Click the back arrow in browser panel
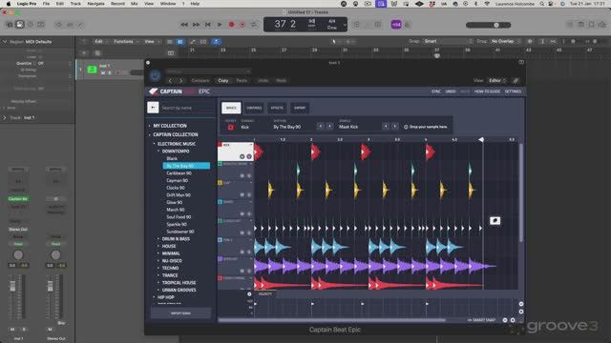The image size is (611, 343). point(153,108)
